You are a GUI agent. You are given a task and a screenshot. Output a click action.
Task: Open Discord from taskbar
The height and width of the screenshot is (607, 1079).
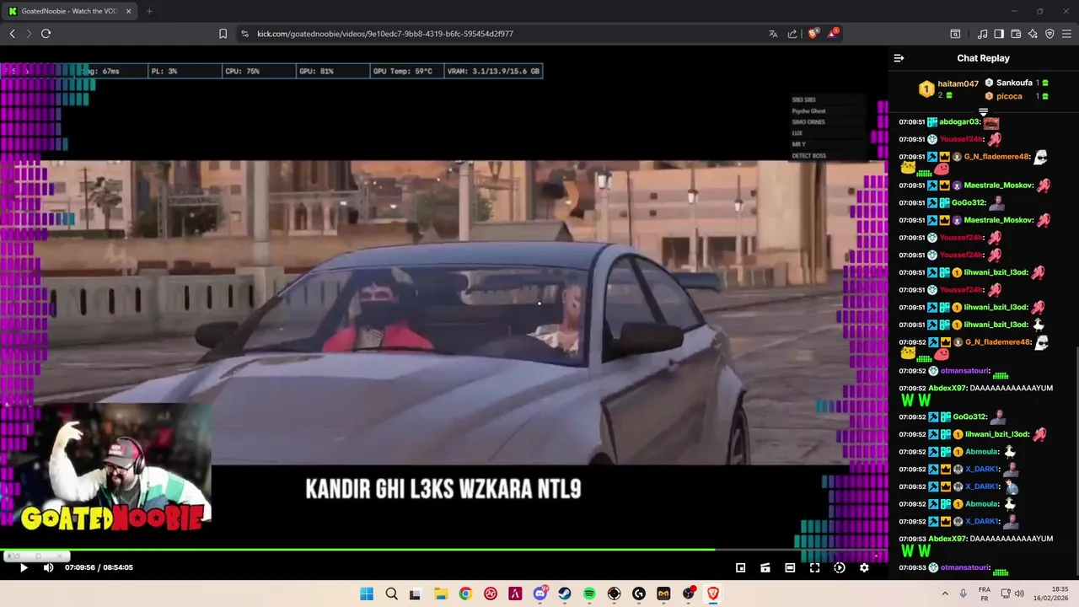(539, 594)
